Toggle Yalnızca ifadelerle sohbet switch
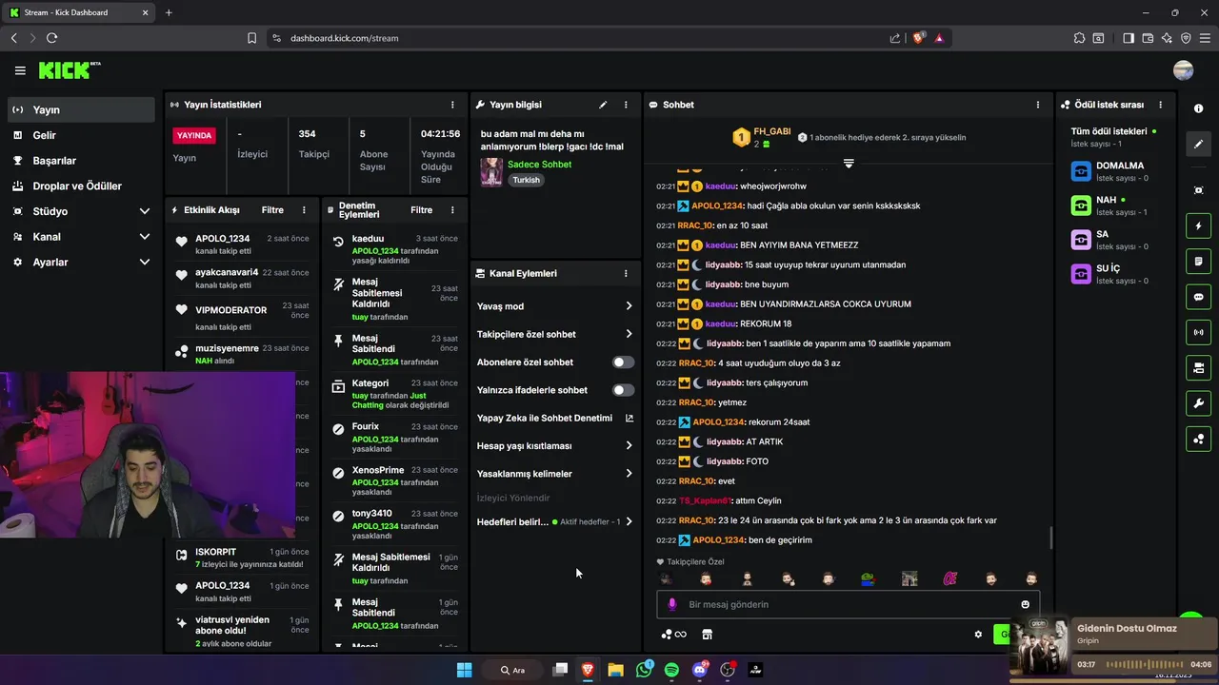The height and width of the screenshot is (685, 1219). (x=623, y=390)
